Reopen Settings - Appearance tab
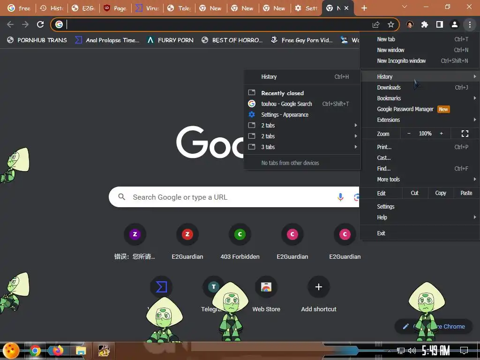 (x=302, y=114)
